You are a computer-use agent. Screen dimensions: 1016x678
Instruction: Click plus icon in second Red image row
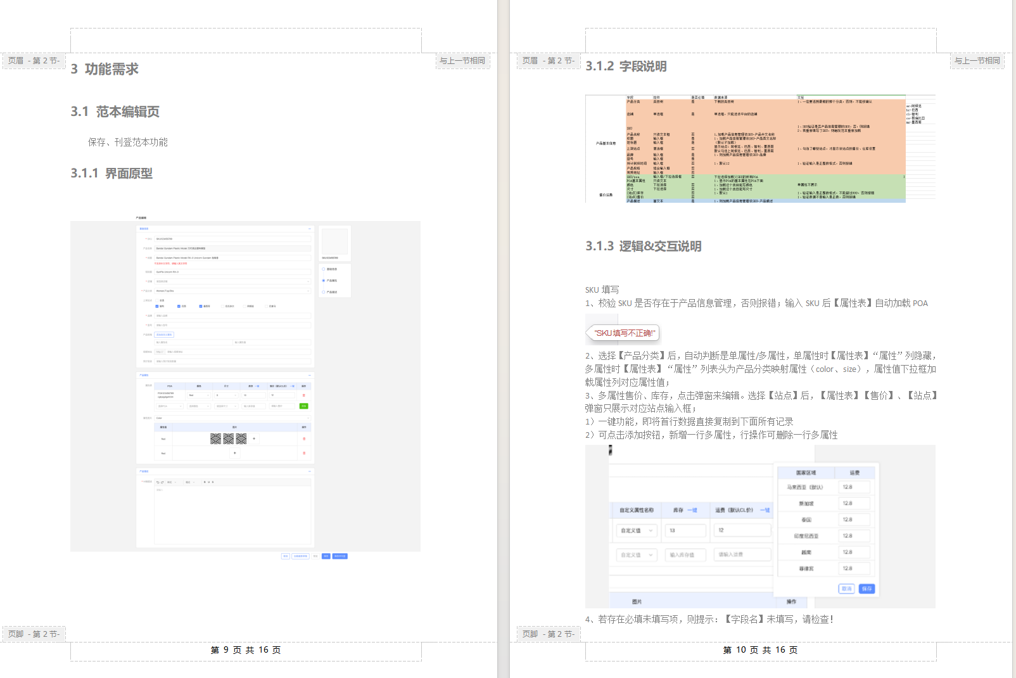pos(235,453)
